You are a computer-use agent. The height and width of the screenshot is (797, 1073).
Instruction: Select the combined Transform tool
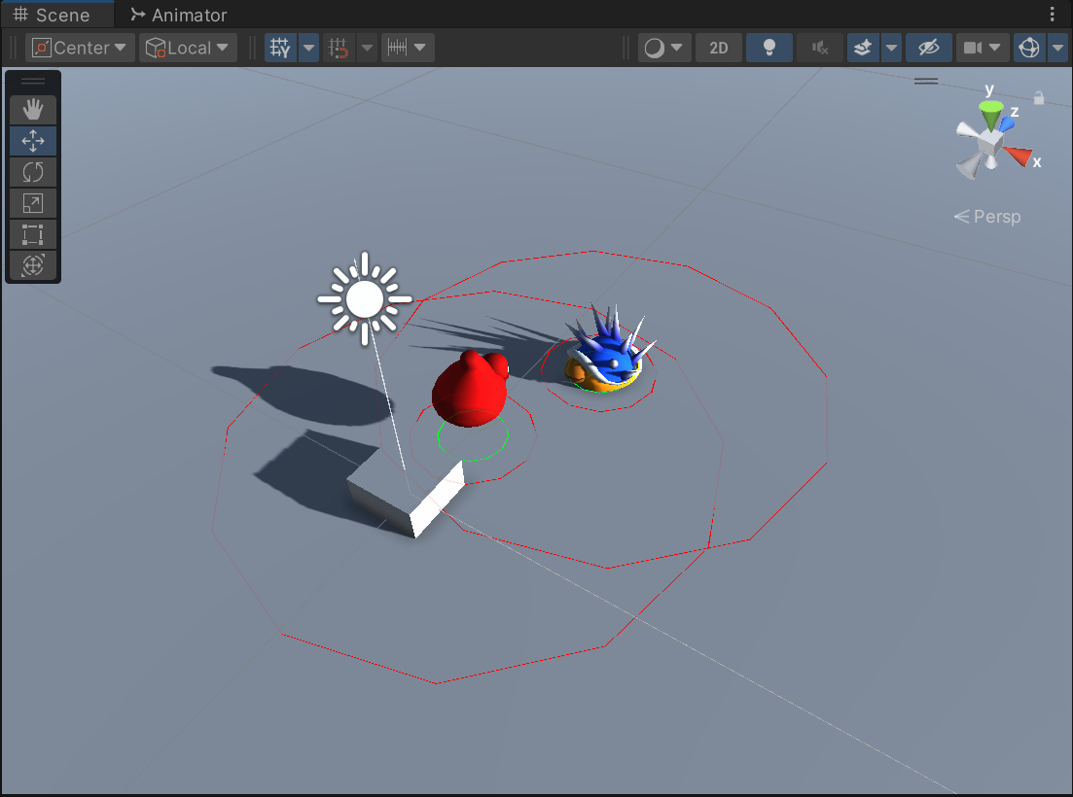pos(33,265)
